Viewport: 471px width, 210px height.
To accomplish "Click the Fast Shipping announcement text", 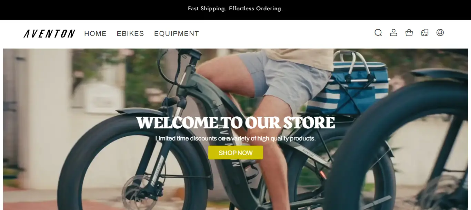I will click(235, 9).
